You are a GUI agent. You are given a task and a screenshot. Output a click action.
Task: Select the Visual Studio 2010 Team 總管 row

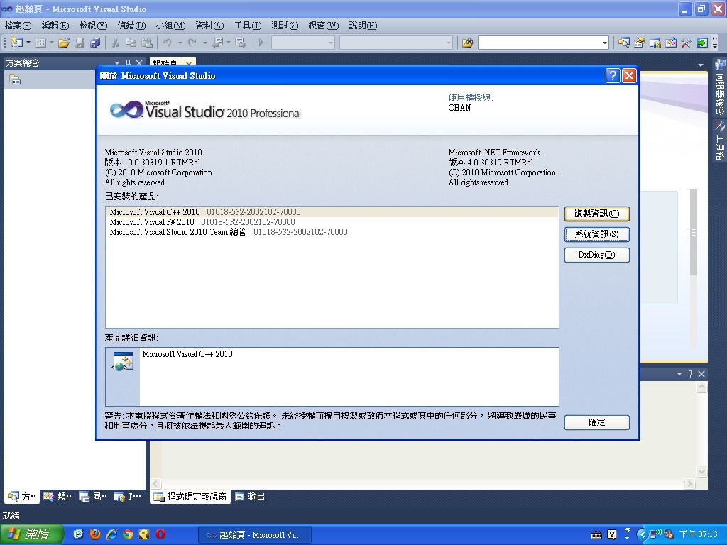(x=332, y=232)
